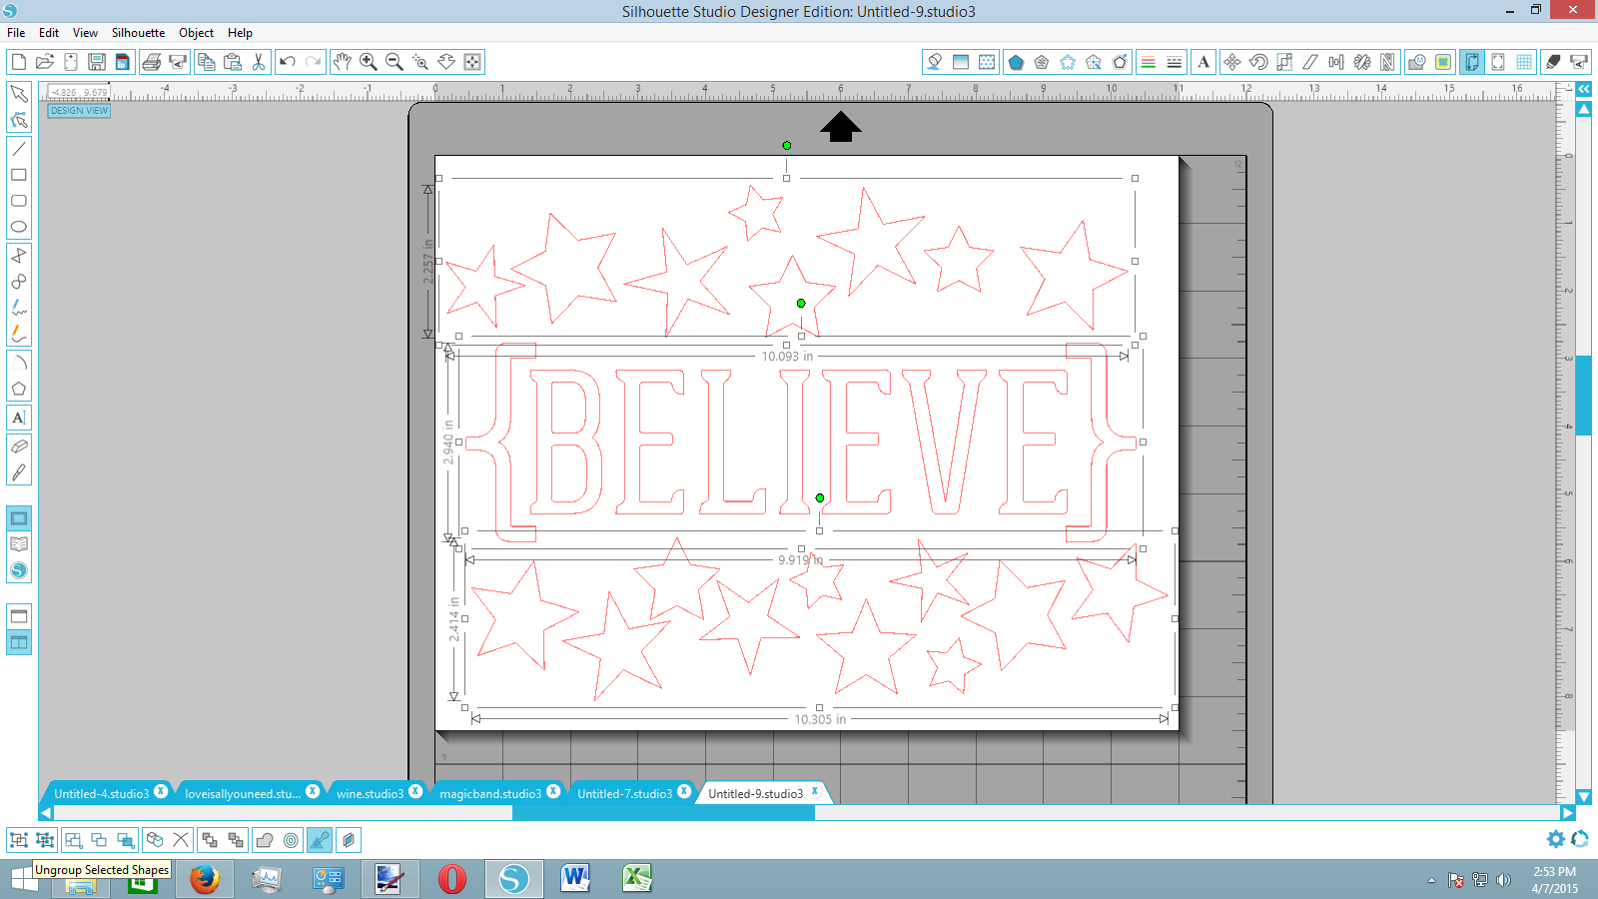Open the Library view icon
The image size is (1598, 899).
coord(19,544)
